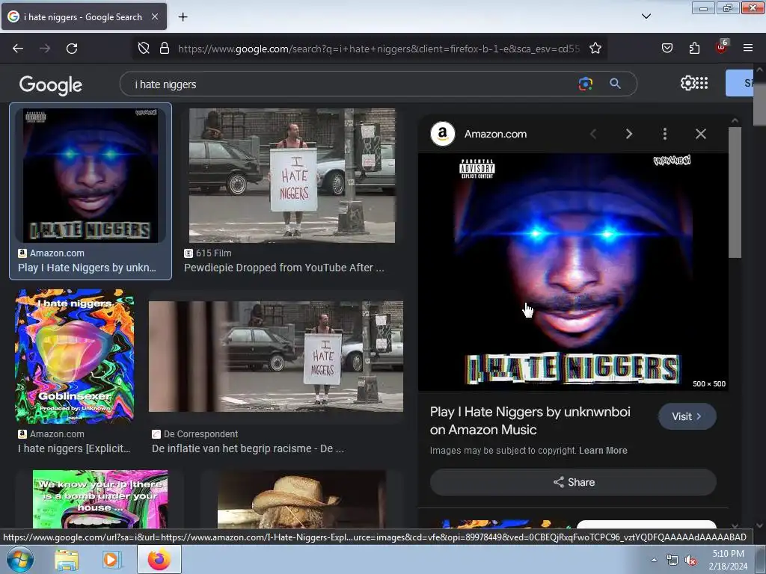Click the De Correspondent source label
Screen dimensions: 766x574
200,434
